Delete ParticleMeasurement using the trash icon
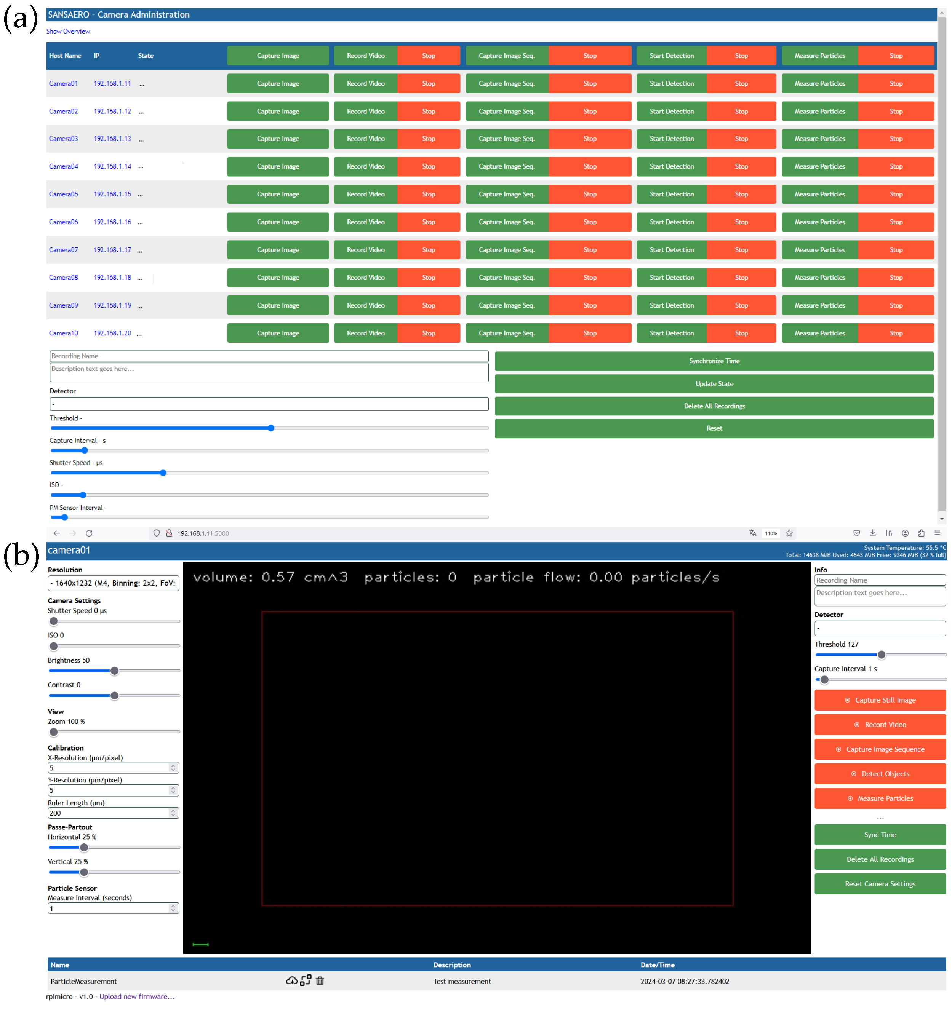The image size is (952, 1022). [320, 980]
